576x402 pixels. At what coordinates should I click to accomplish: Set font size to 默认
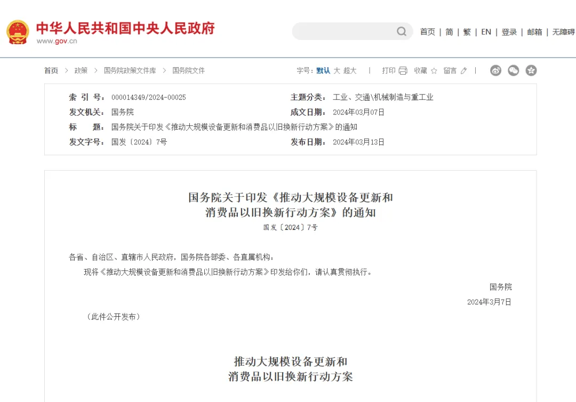coord(323,70)
